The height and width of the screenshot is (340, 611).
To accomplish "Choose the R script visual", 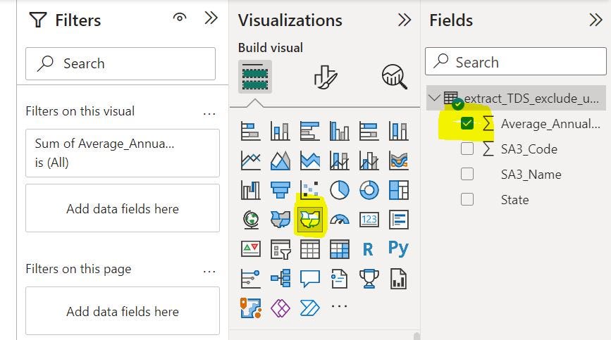I will pyautogui.click(x=368, y=248).
